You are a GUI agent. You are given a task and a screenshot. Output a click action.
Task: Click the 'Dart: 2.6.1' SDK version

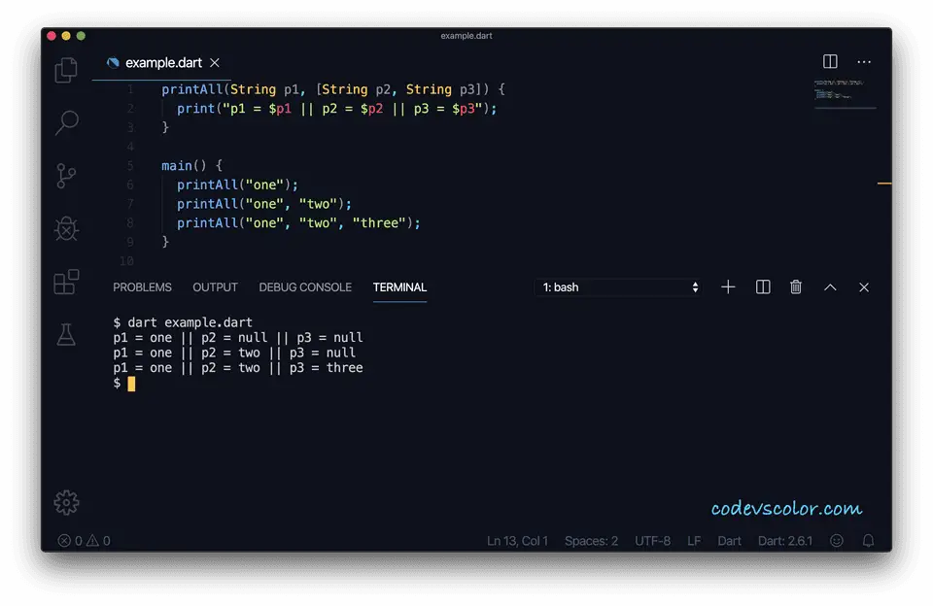(x=785, y=541)
